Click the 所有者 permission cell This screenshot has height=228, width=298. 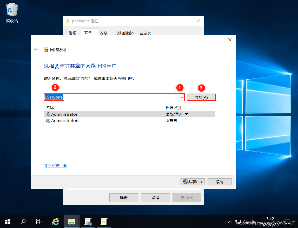(x=171, y=121)
